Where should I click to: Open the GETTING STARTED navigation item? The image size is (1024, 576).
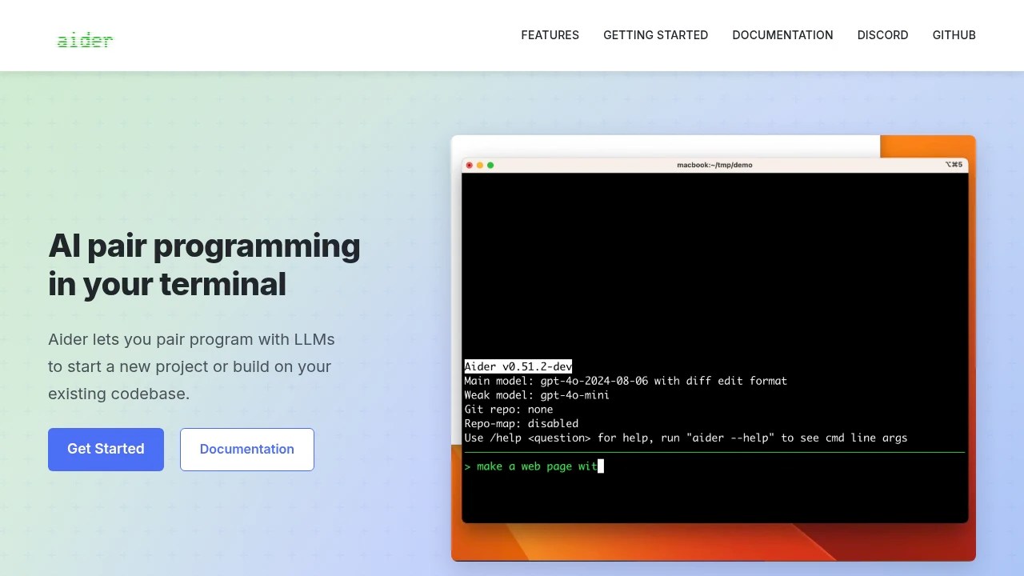655,35
